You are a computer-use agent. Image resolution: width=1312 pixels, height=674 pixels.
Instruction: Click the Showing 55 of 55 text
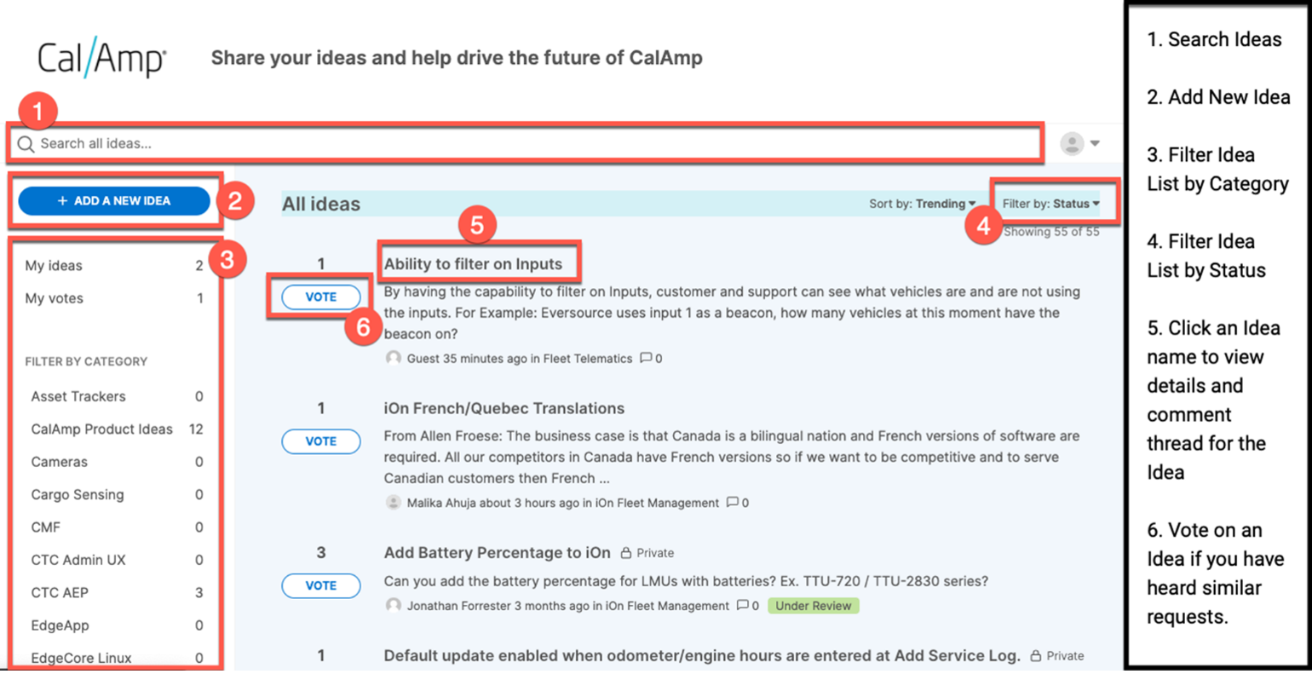[x=1051, y=232]
